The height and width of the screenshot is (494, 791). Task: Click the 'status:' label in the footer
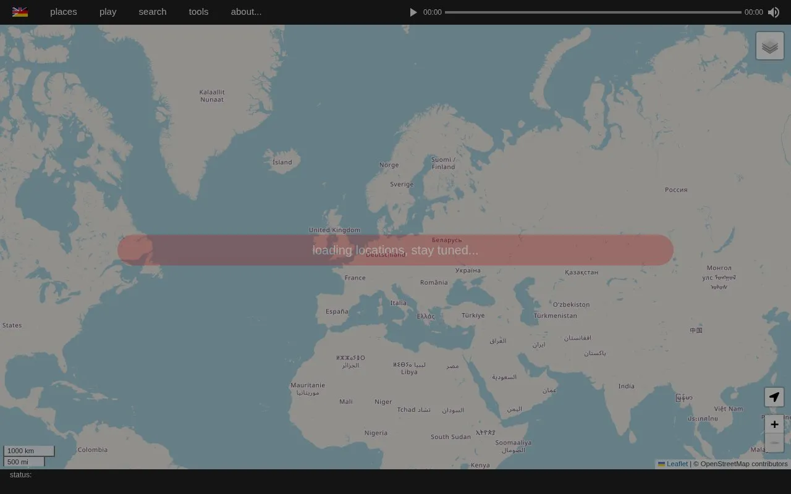point(20,475)
